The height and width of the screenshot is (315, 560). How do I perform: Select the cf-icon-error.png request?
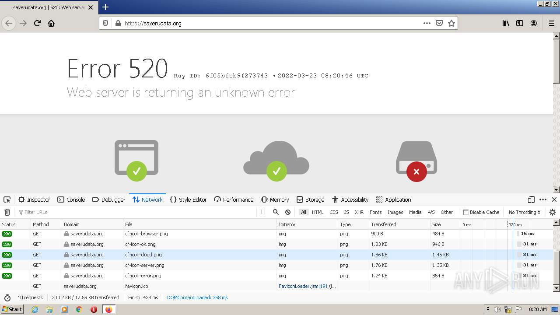[276, 276]
